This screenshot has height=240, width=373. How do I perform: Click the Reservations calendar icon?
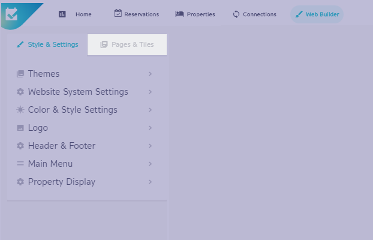[118, 13]
